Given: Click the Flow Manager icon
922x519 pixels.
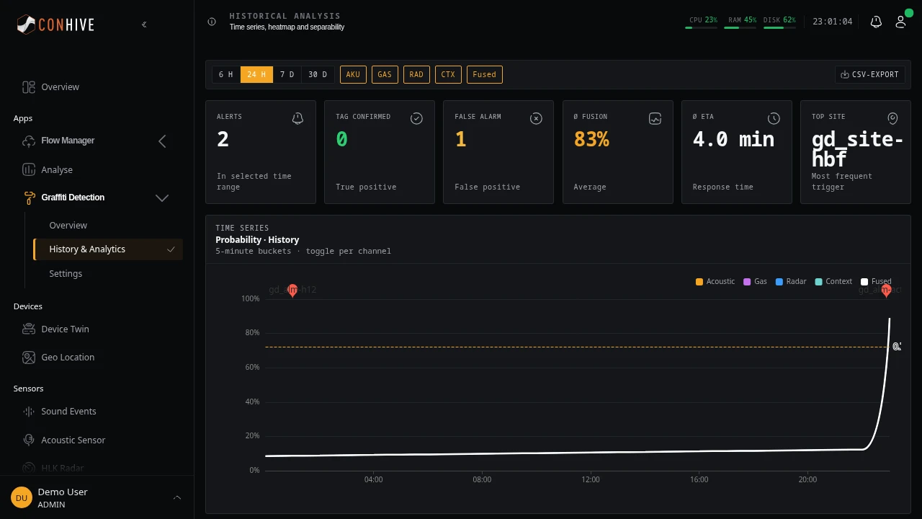Looking at the screenshot, I should pyautogui.click(x=29, y=141).
